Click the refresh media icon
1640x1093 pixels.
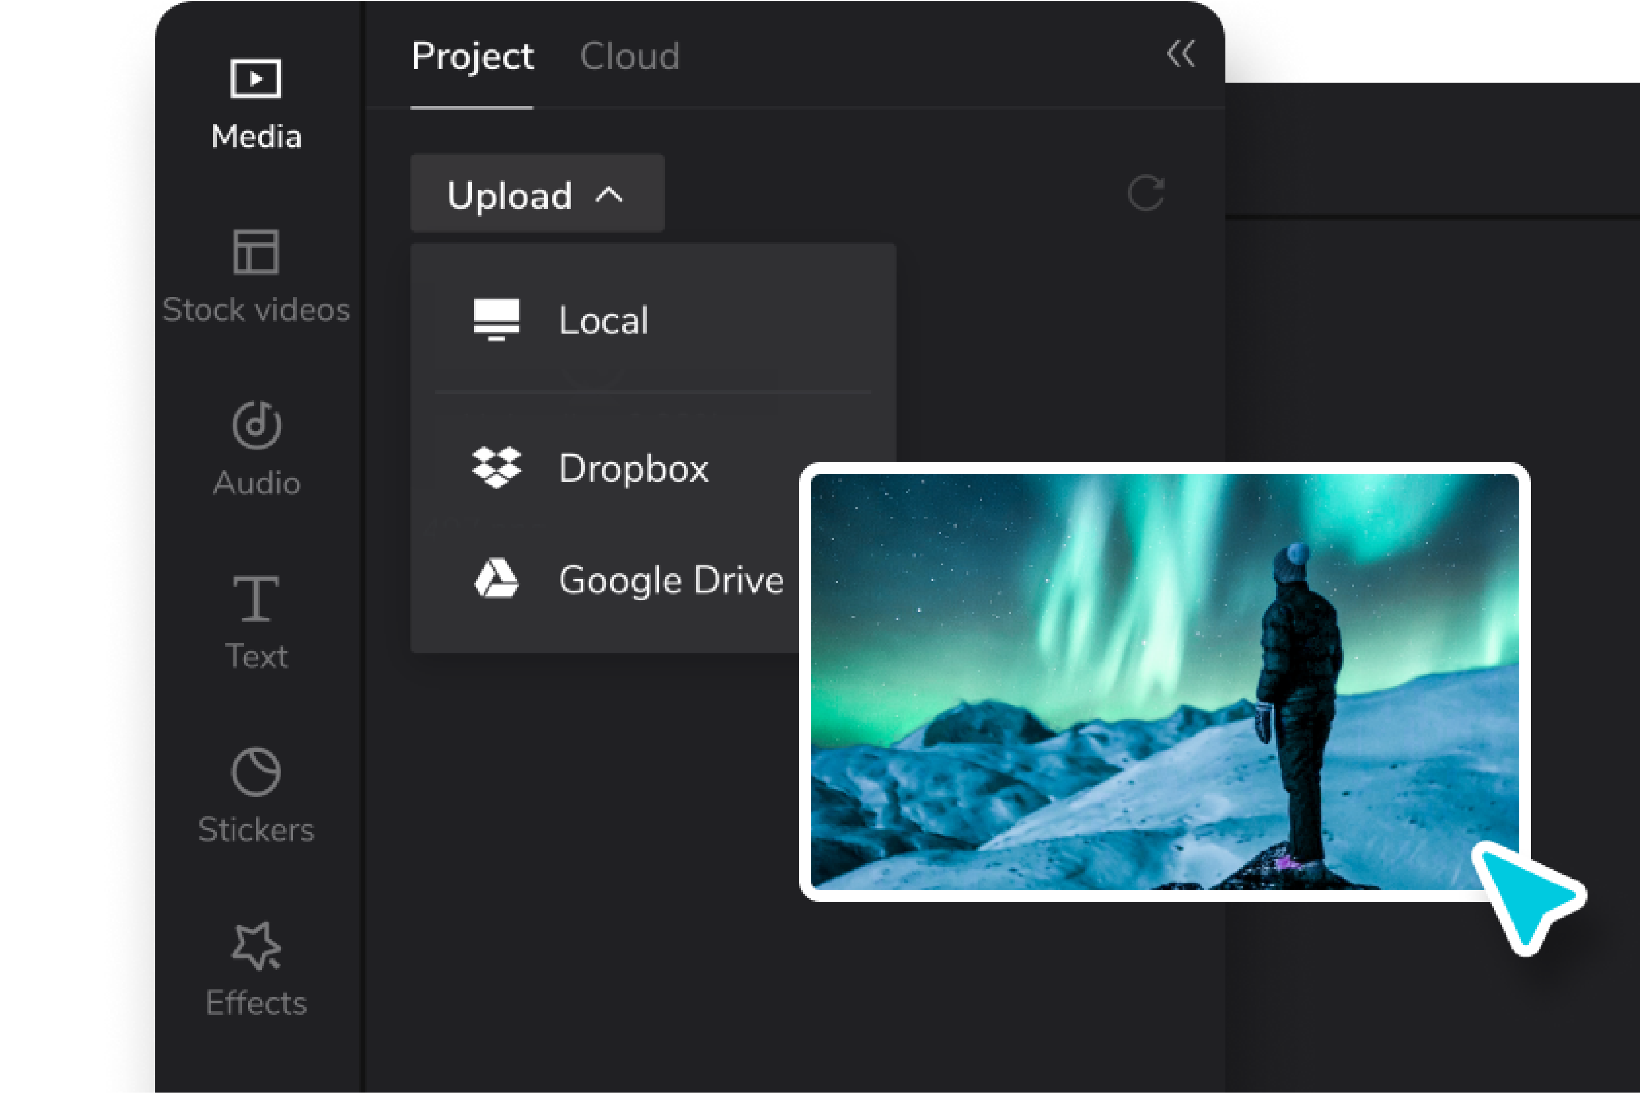click(x=1146, y=193)
